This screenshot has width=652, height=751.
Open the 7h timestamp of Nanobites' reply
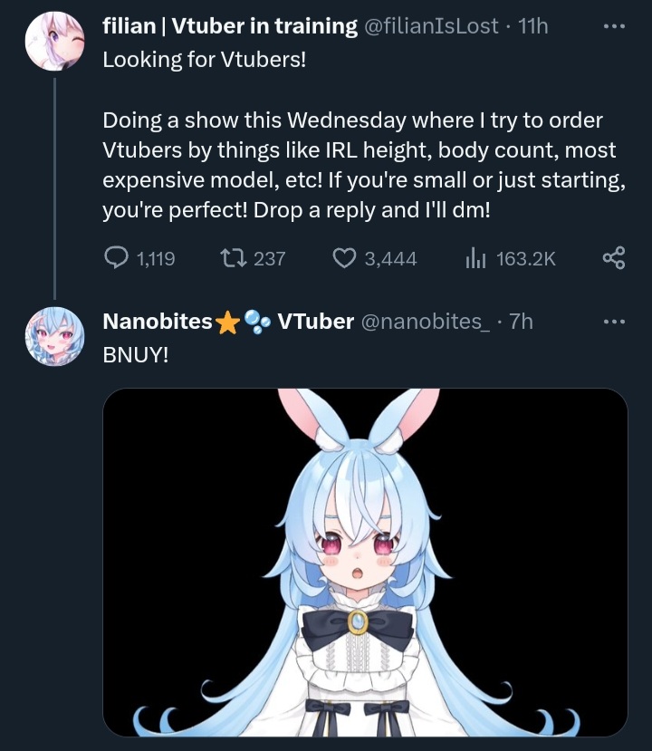521,322
